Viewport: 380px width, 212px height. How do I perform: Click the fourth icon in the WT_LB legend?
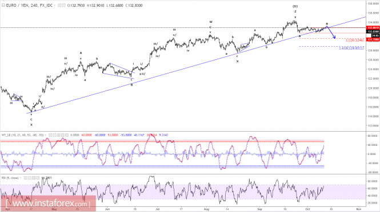coord(62,135)
